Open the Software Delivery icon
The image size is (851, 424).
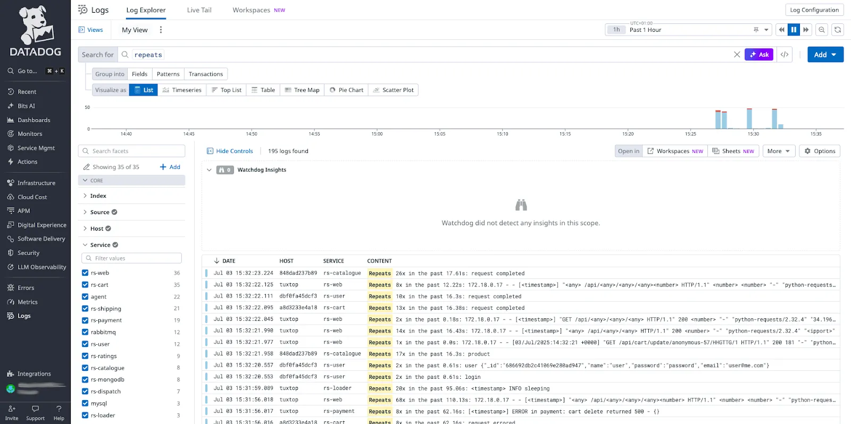click(x=11, y=239)
